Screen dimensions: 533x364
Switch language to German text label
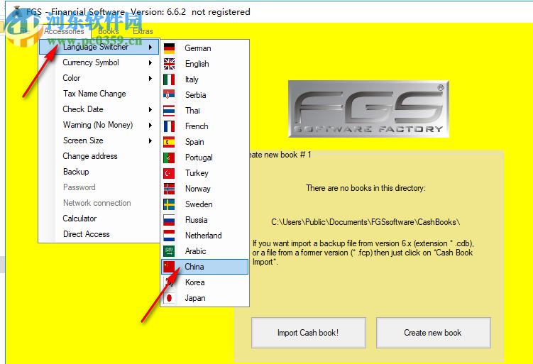pos(198,48)
